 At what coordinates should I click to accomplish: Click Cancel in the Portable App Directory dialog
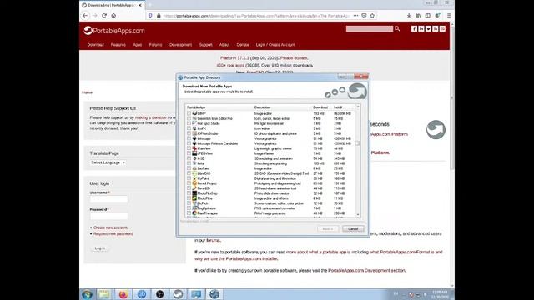click(x=353, y=228)
